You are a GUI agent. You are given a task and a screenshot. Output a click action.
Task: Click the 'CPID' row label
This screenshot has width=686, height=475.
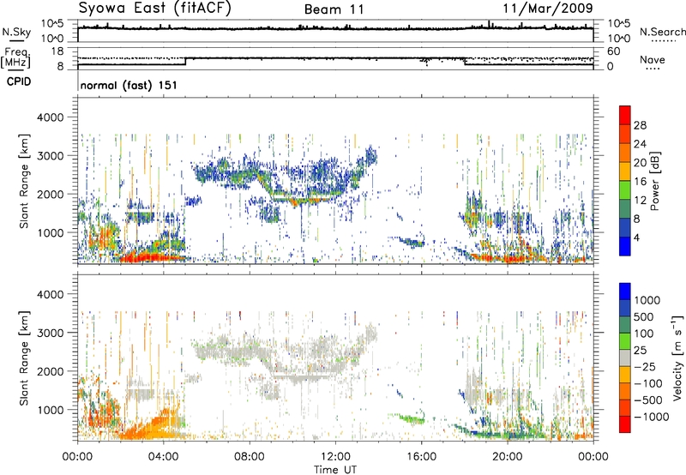[19, 81]
